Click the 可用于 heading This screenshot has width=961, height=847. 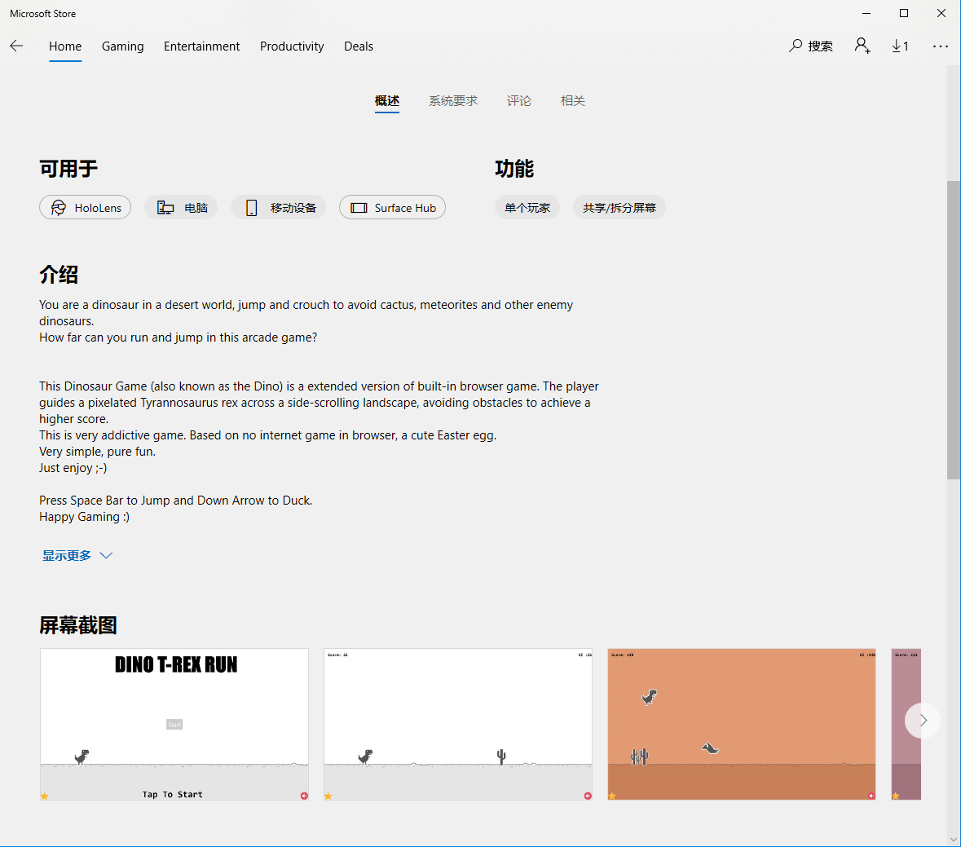click(x=68, y=168)
